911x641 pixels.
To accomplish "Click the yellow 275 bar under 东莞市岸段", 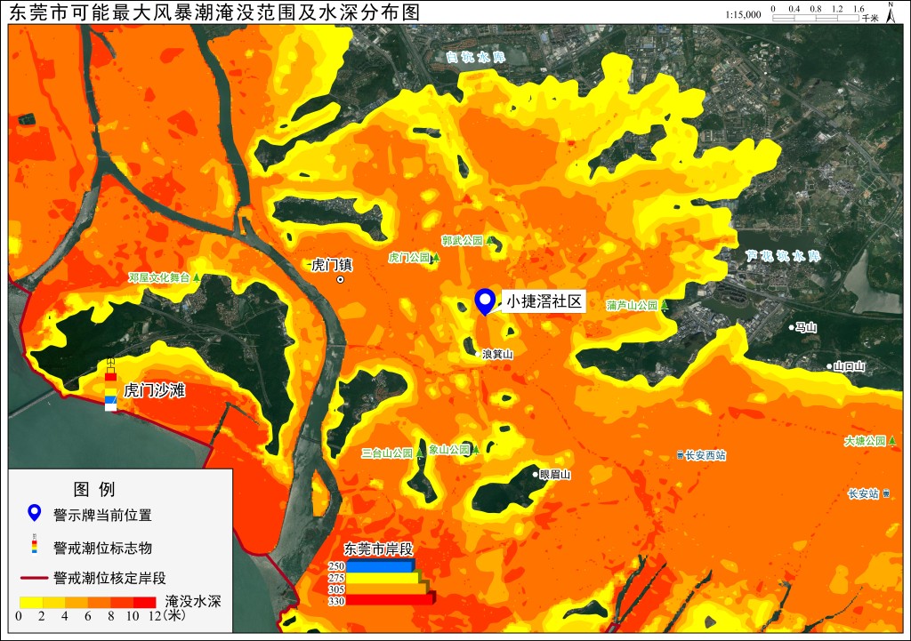I will pos(384,577).
